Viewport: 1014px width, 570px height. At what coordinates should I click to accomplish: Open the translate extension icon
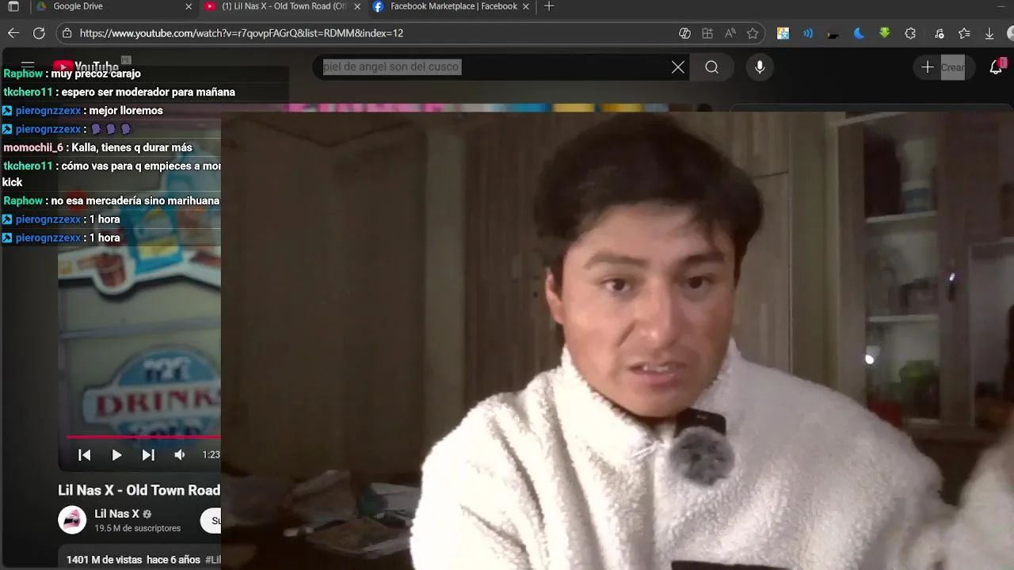click(783, 33)
